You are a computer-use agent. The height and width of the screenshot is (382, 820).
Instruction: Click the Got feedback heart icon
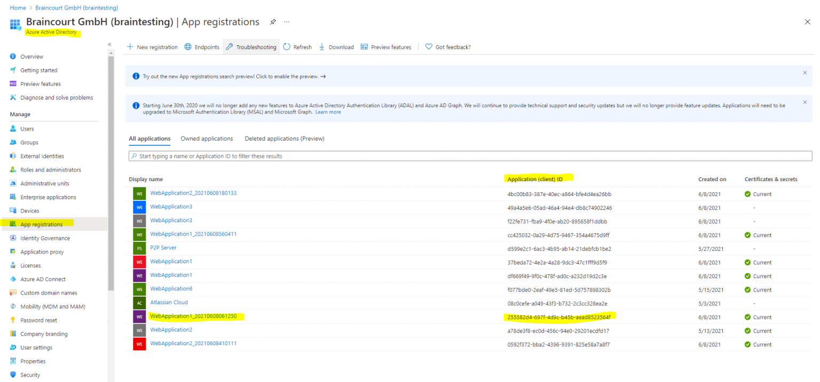pyautogui.click(x=429, y=47)
